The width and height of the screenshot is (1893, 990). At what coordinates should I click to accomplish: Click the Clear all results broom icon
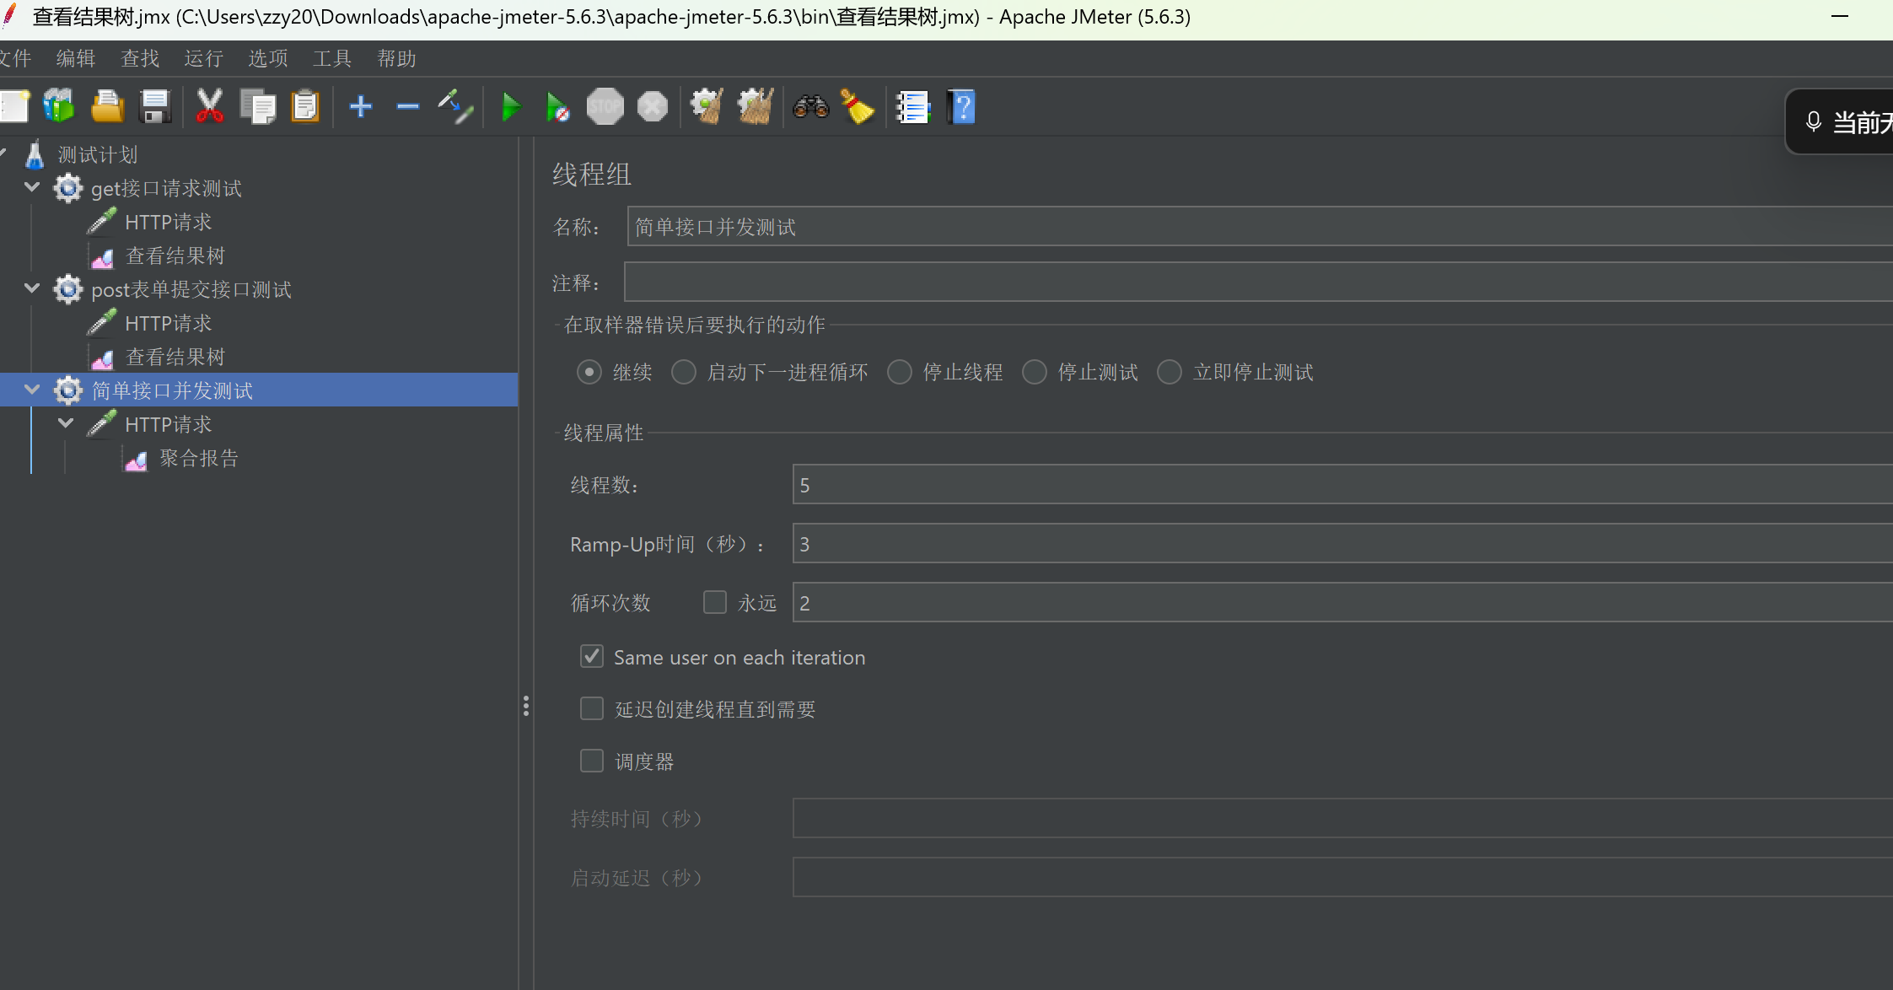[x=857, y=105]
